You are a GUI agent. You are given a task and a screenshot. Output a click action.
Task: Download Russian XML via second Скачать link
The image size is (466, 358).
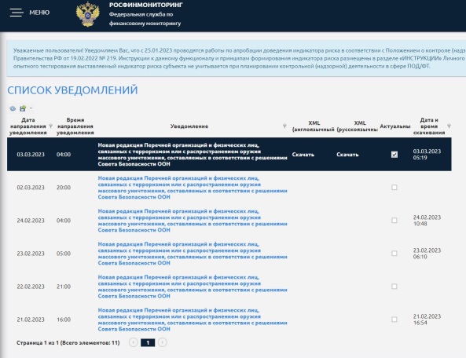(347, 155)
